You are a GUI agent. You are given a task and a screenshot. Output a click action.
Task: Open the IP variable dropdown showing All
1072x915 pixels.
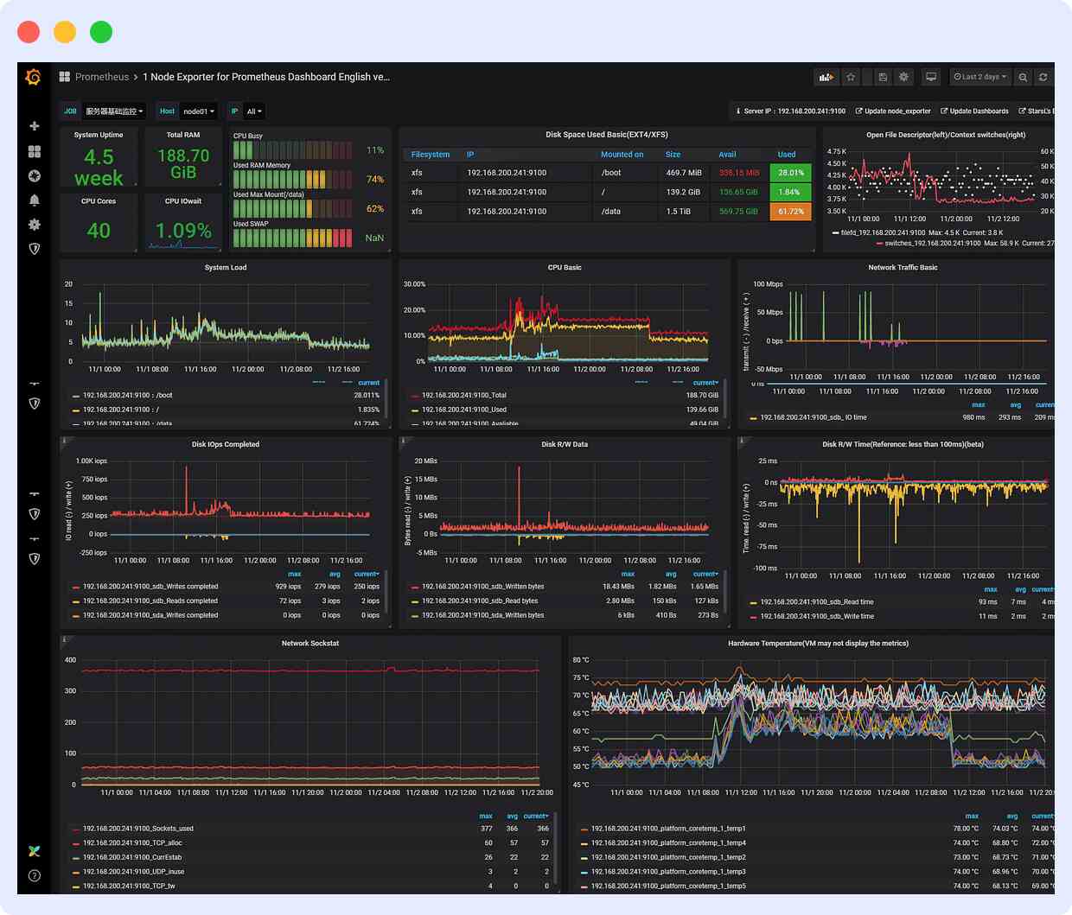click(255, 111)
